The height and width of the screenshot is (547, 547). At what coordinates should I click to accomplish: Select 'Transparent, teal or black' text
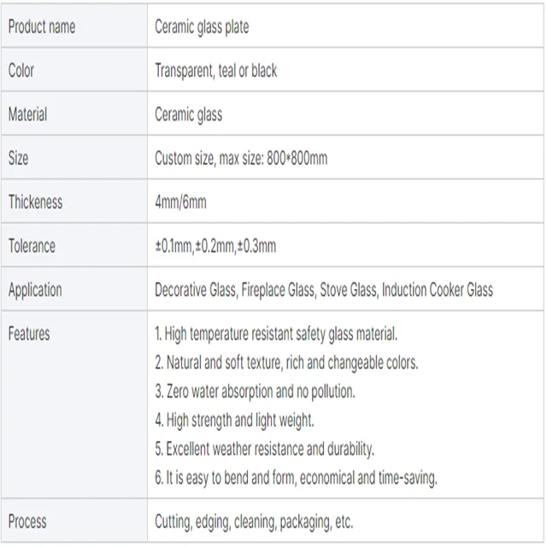pyautogui.click(x=215, y=71)
